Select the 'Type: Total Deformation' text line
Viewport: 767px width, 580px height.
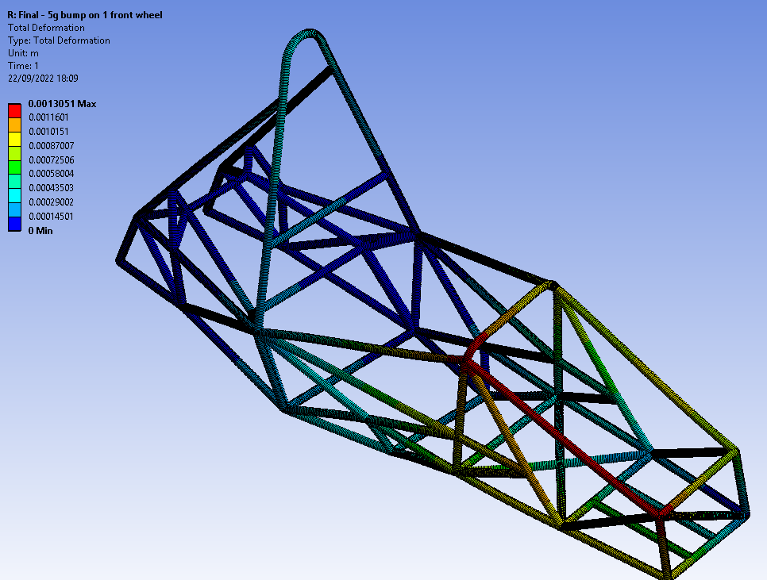click(x=59, y=40)
